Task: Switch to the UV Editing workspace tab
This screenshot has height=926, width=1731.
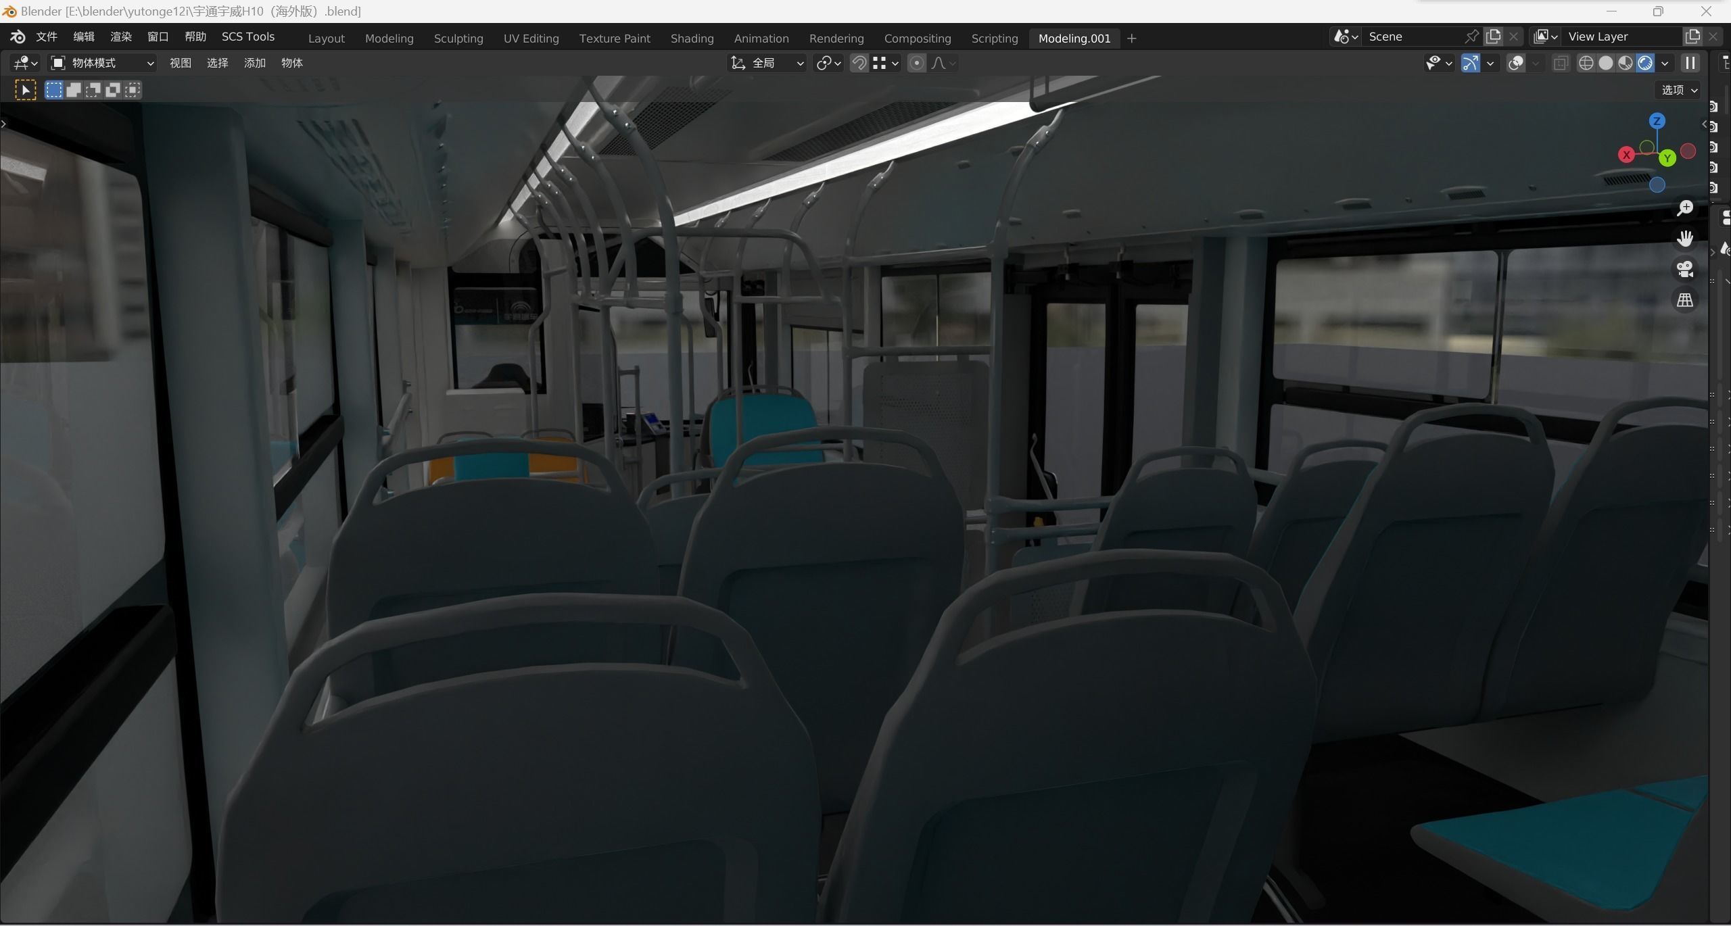Action: (531, 39)
